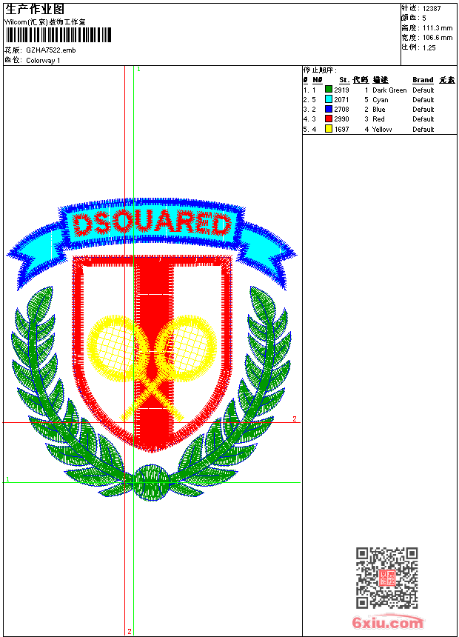Viewport: 459px width, 637px height.
Task: Click the Wilcom studio name line
Action: 44,22
